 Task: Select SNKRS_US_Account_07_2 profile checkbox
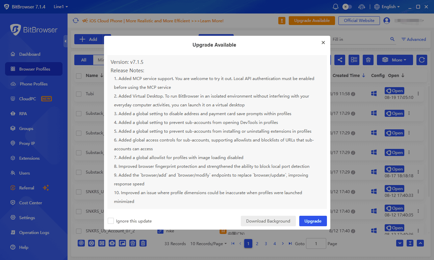[x=79, y=231]
